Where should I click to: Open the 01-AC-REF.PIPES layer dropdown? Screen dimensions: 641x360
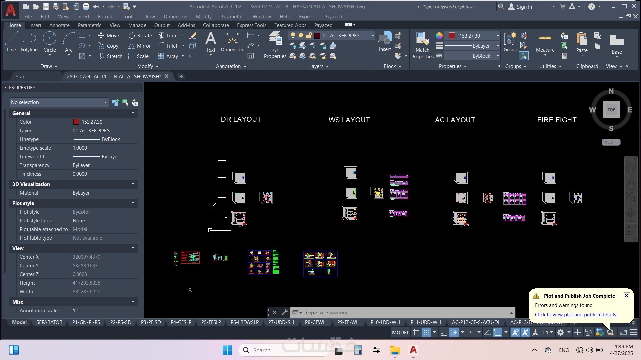pos(372,35)
